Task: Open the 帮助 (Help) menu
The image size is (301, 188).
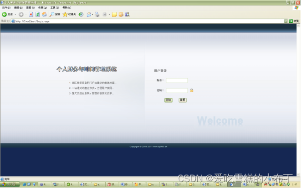Action: click(x=67, y=7)
